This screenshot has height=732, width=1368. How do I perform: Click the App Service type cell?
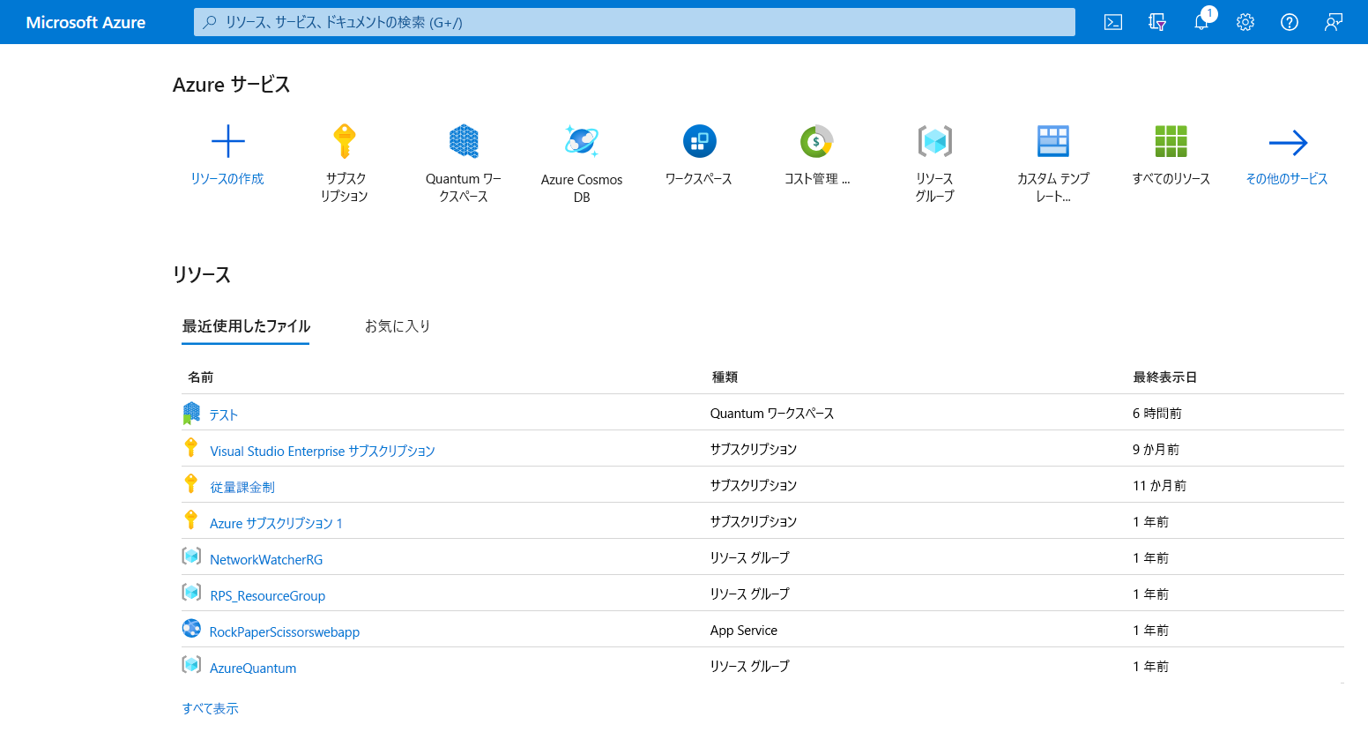click(744, 631)
